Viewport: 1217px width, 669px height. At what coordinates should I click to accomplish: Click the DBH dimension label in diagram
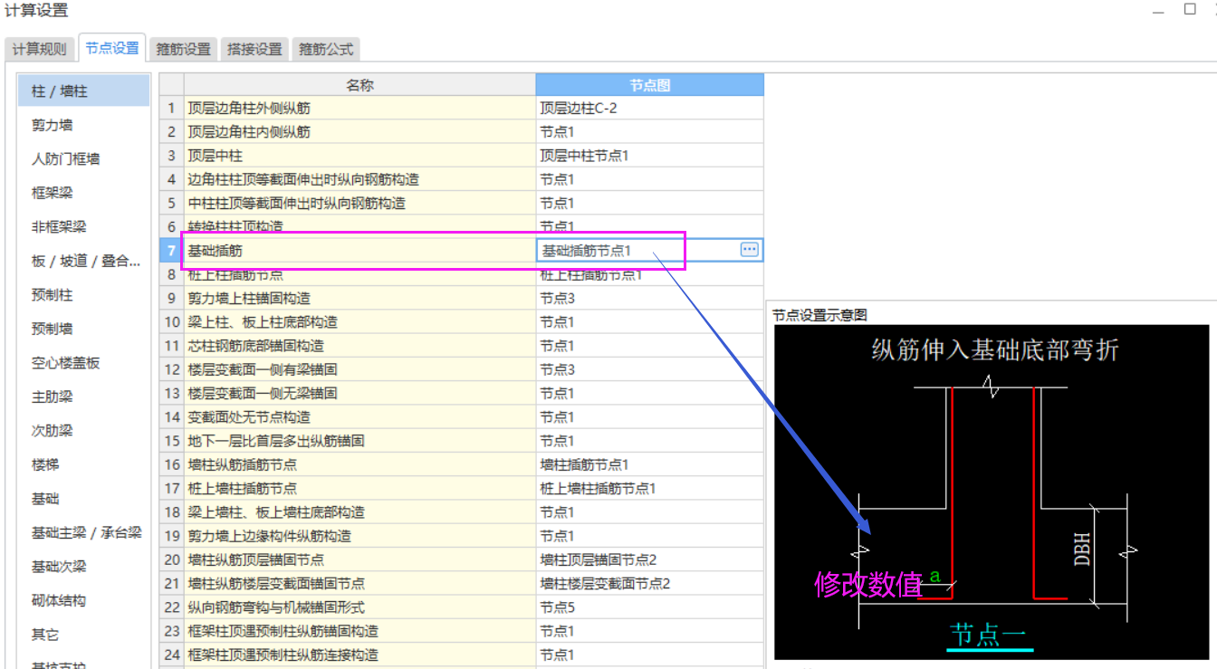[1082, 550]
